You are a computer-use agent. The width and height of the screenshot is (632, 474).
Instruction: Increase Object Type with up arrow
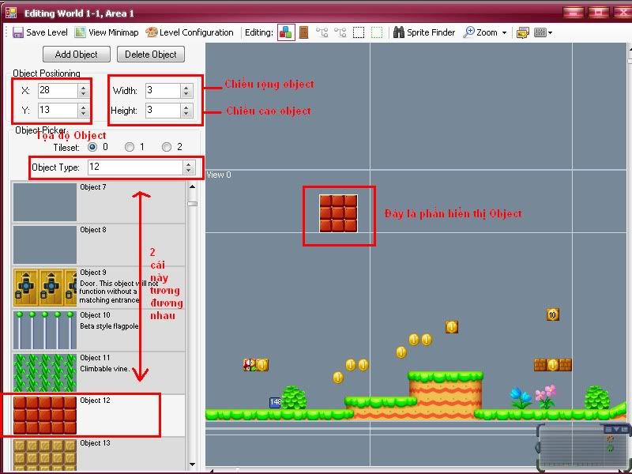pos(189,164)
